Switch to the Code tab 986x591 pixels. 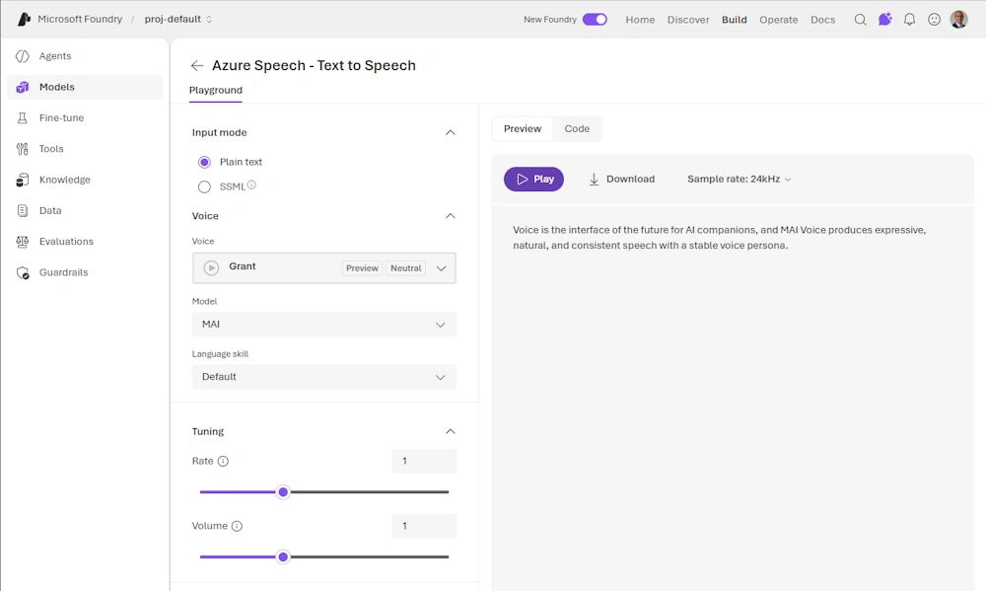[x=577, y=129]
